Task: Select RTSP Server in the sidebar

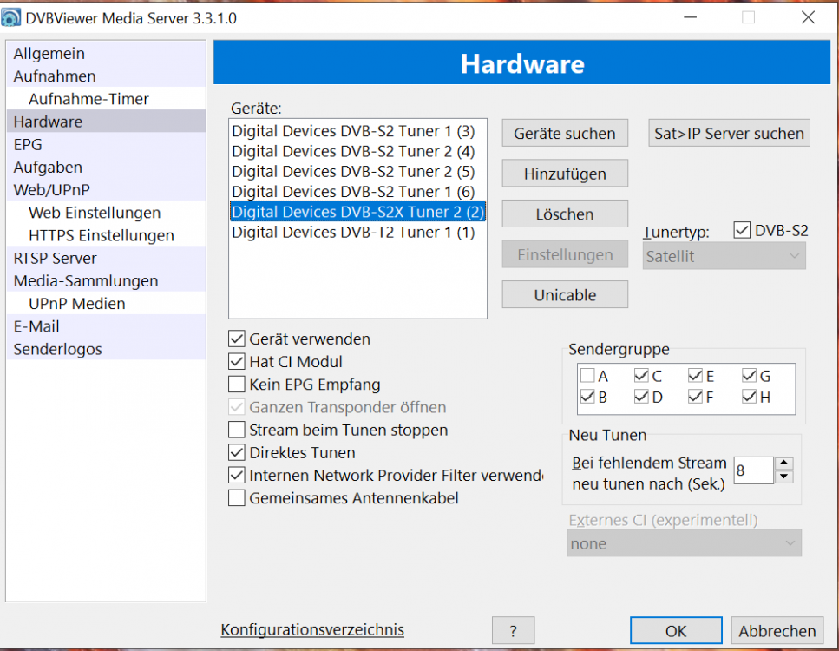Action: [x=55, y=259]
